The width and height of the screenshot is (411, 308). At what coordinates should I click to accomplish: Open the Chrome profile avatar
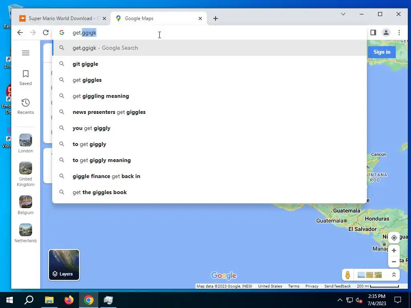pos(386,32)
